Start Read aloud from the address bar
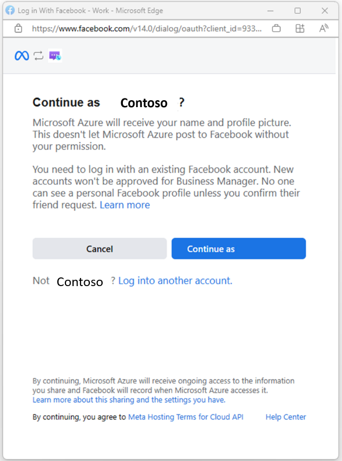The height and width of the screenshot is (461, 342). click(x=323, y=28)
